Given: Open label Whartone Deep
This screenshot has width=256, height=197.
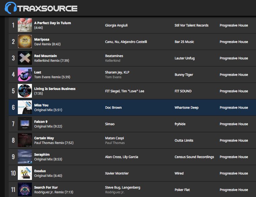Looking at the screenshot, I should (186, 108).
